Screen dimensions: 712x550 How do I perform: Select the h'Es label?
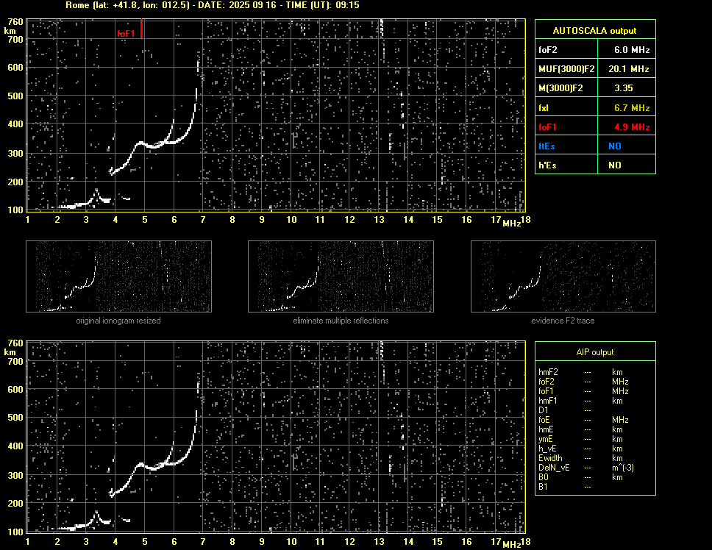point(547,165)
